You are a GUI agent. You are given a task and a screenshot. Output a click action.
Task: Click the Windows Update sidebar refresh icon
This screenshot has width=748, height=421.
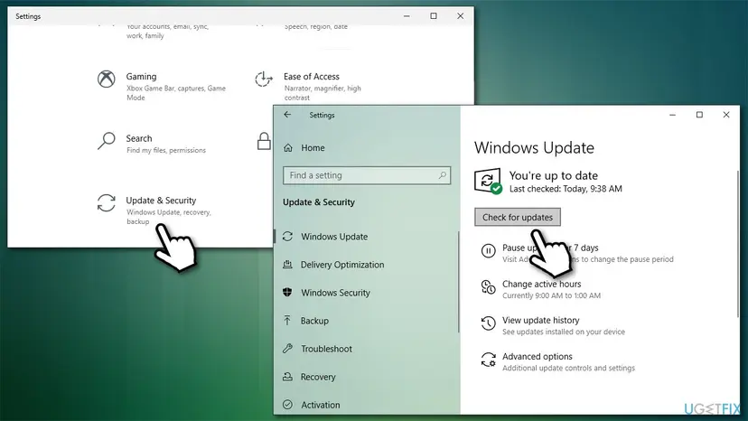tap(287, 237)
